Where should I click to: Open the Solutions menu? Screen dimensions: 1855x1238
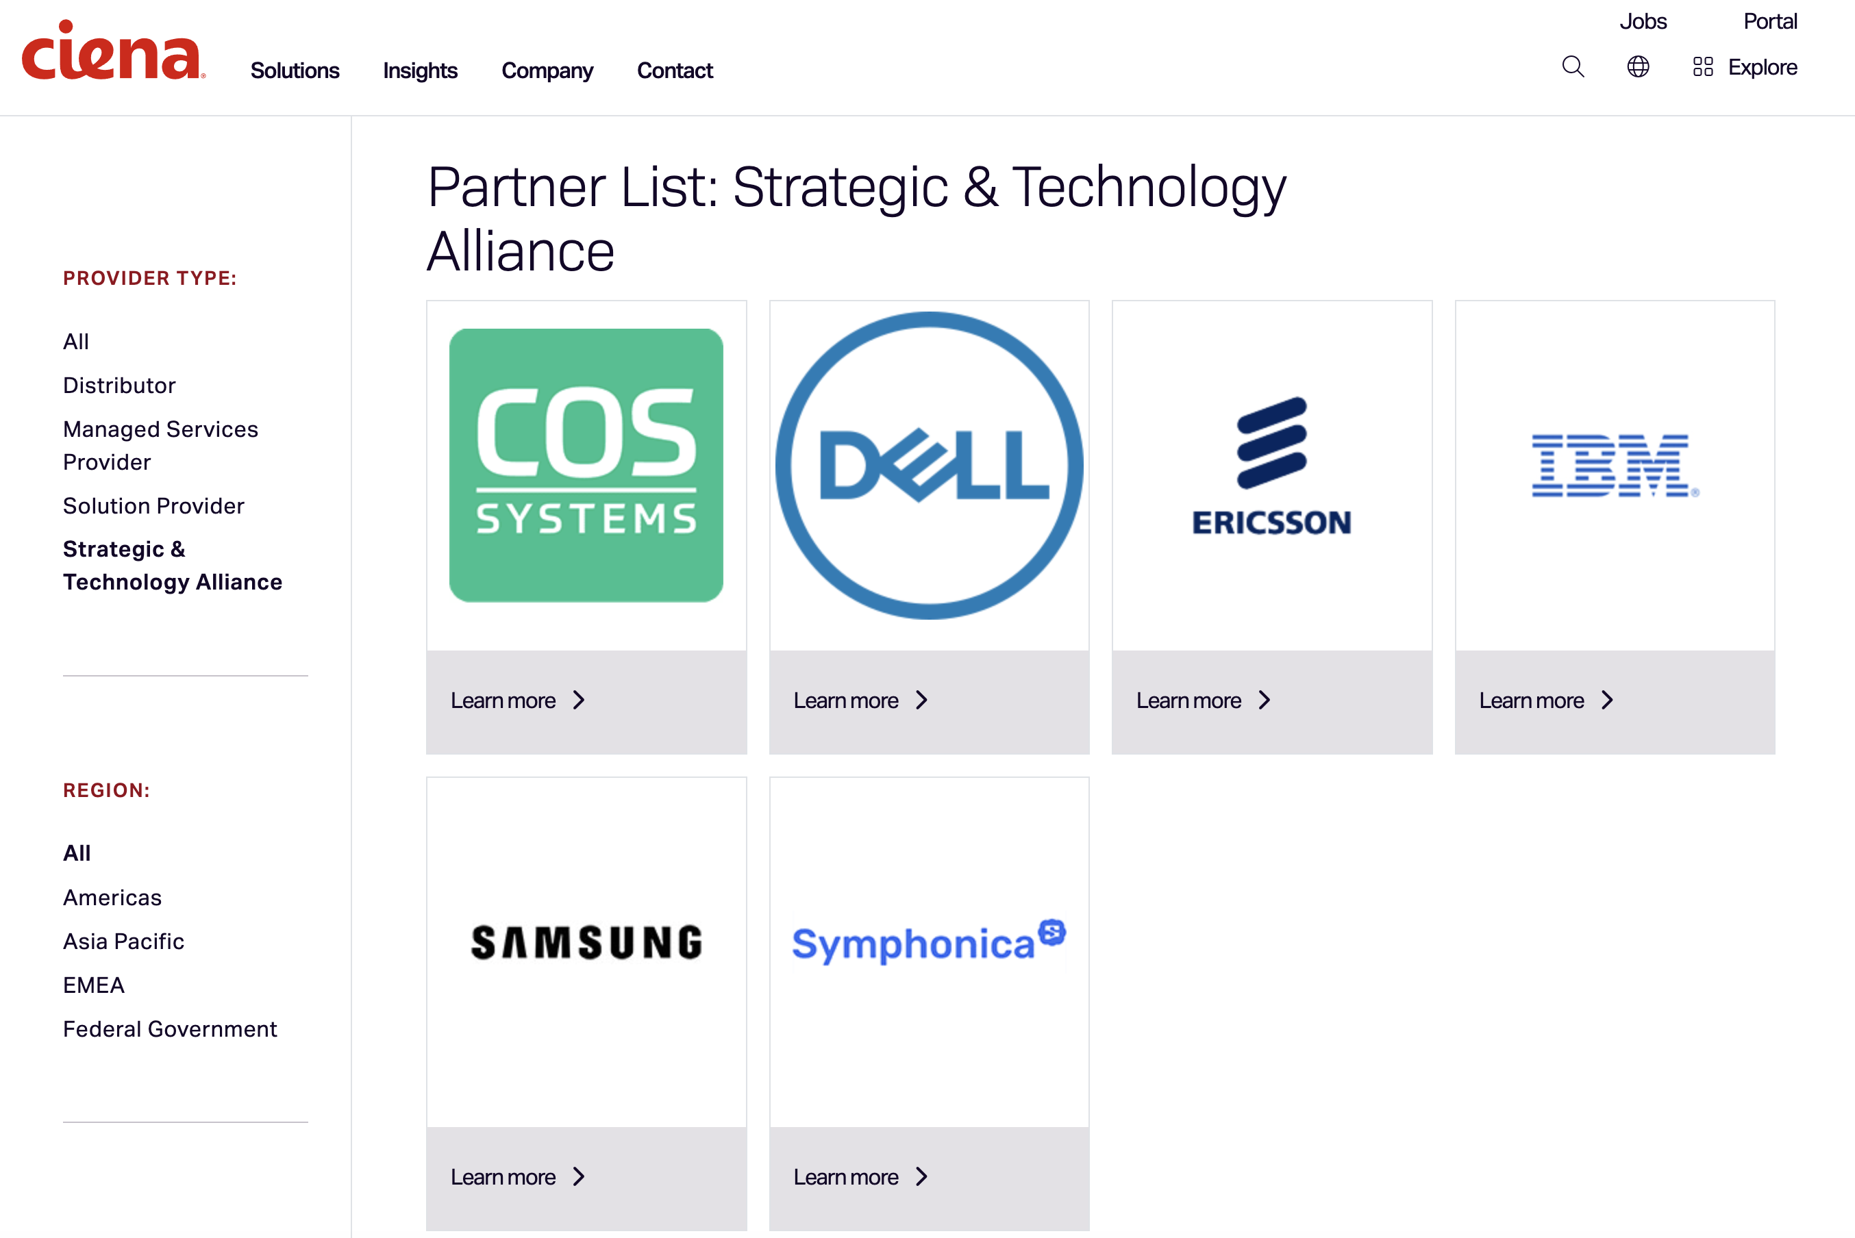pos(295,71)
